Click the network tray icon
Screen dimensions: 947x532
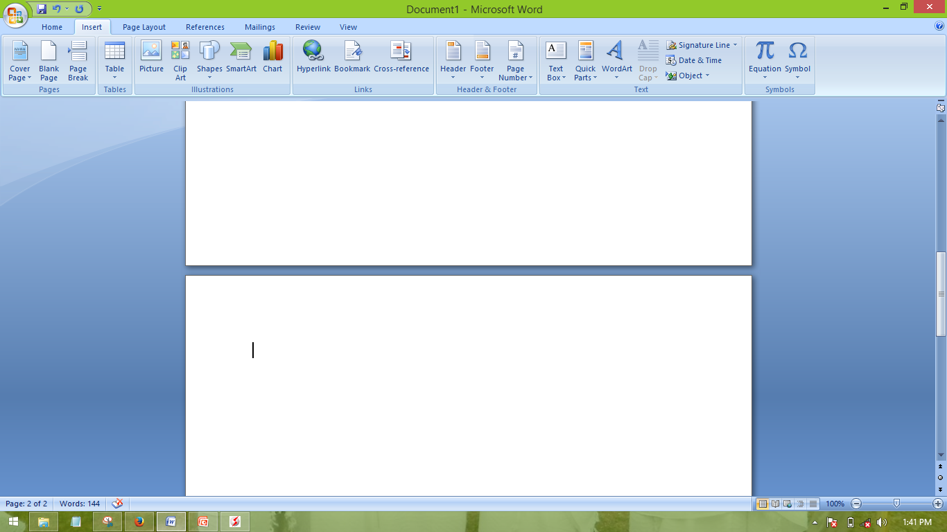click(866, 522)
